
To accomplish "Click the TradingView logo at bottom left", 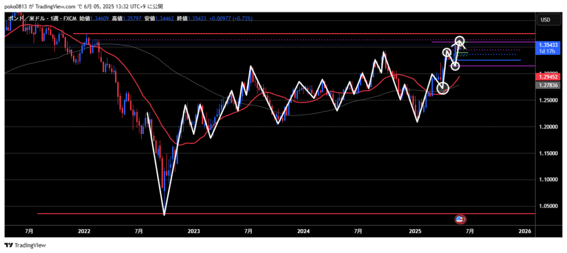I will coord(25,245).
